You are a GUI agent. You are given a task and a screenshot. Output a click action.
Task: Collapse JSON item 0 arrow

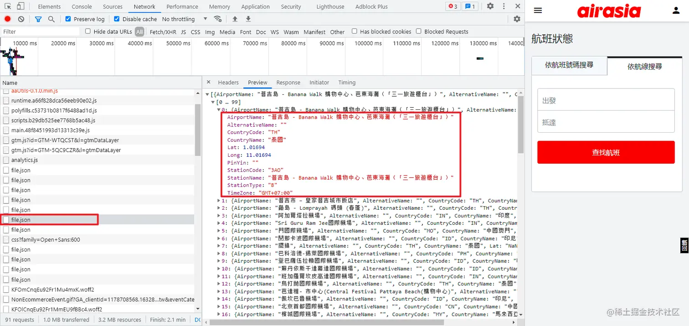click(219, 109)
